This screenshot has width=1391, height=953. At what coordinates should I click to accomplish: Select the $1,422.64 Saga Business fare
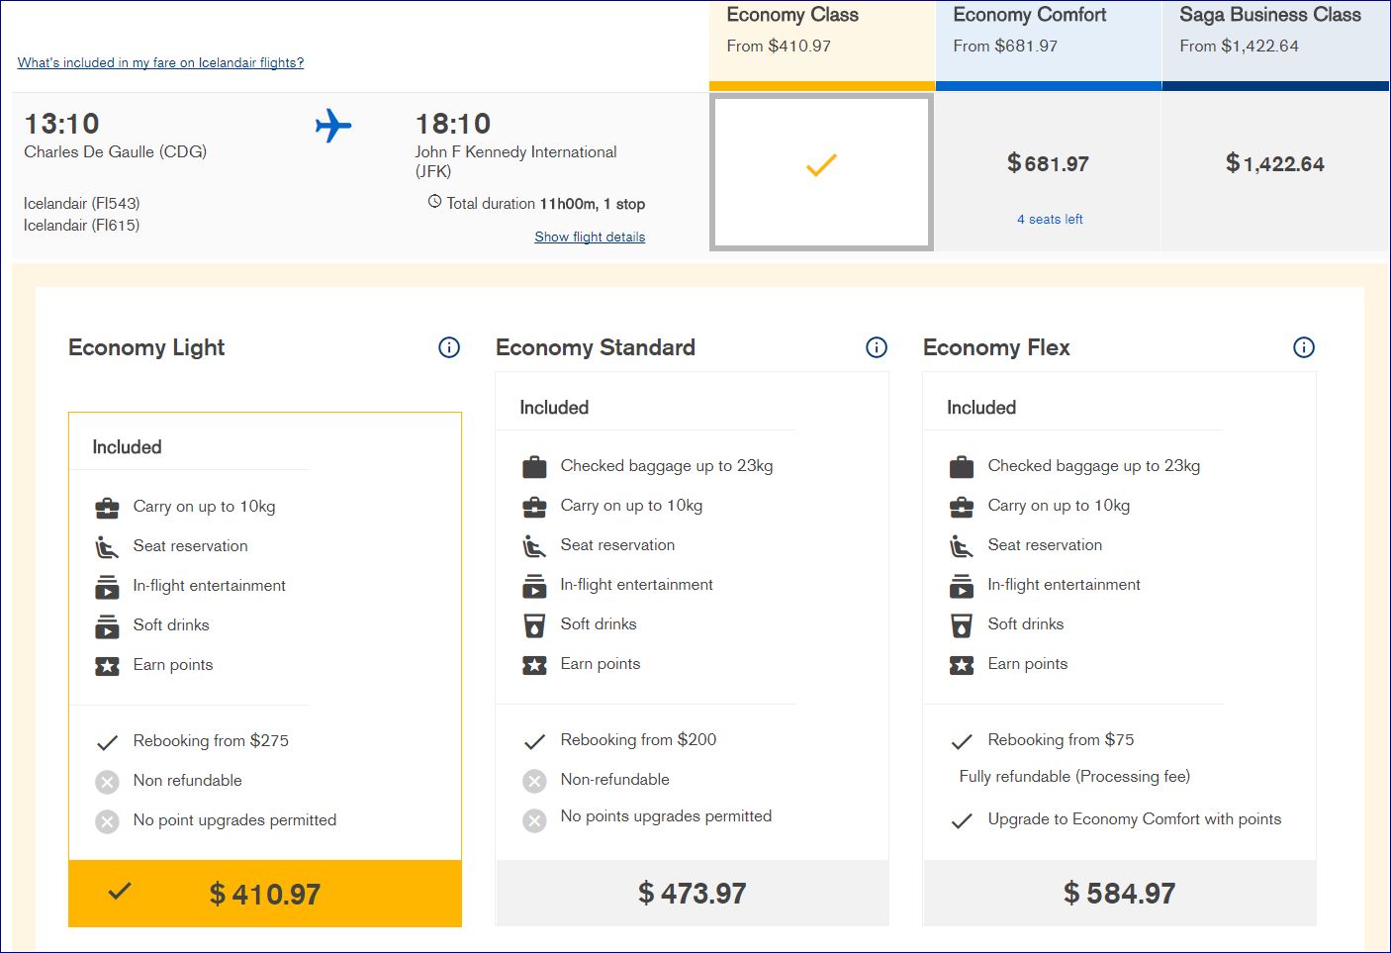pos(1274,164)
